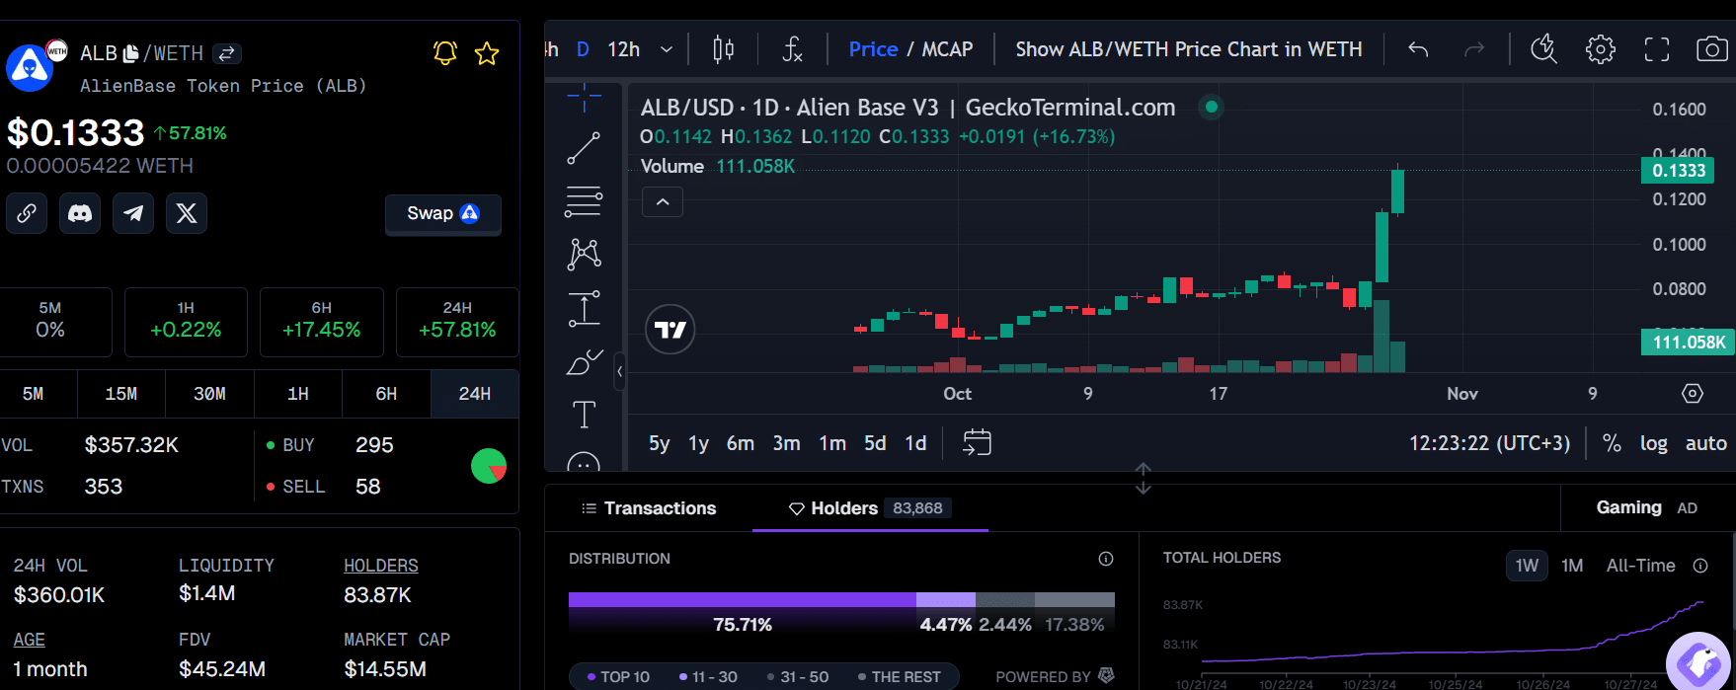Select the 12h timeframe interval
The image size is (1736, 690).
[623, 49]
